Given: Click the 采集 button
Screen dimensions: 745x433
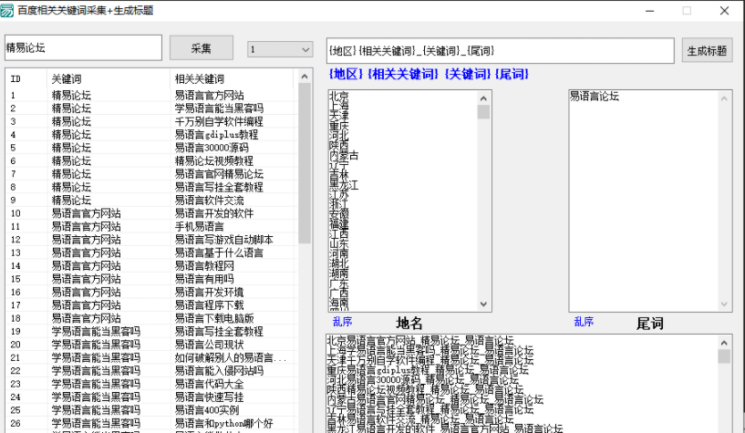Looking at the screenshot, I should [x=202, y=48].
